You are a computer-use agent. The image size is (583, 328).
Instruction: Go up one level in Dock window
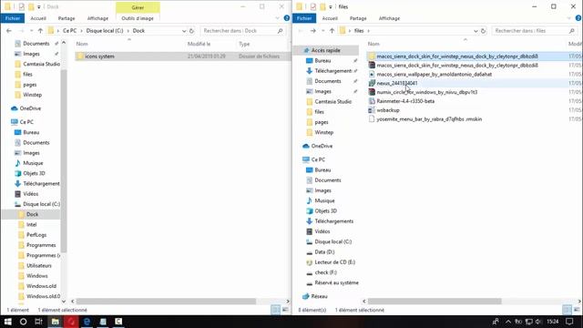[40, 31]
